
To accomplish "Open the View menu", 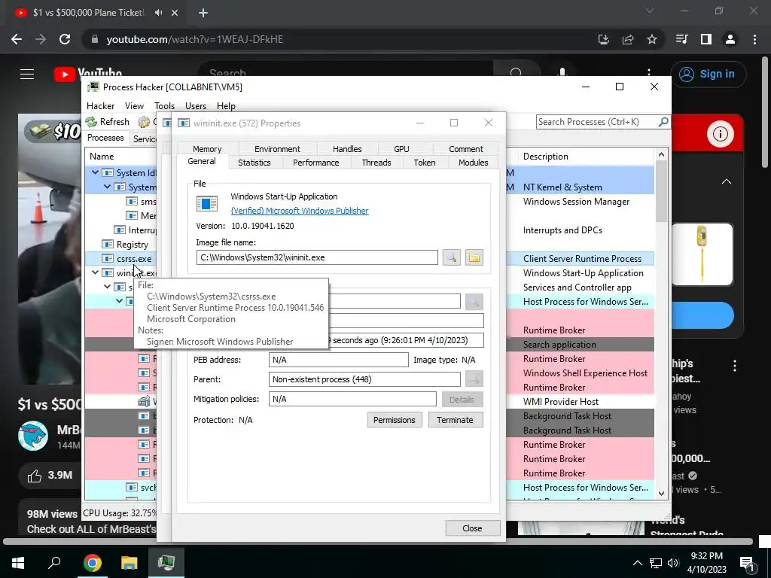I will [134, 105].
